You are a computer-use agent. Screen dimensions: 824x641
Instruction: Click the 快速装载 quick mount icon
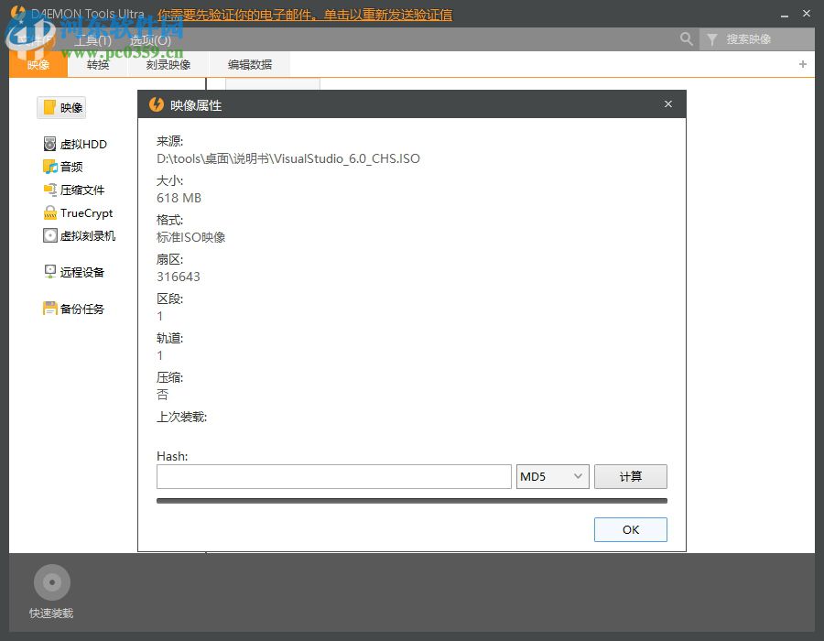(52, 581)
